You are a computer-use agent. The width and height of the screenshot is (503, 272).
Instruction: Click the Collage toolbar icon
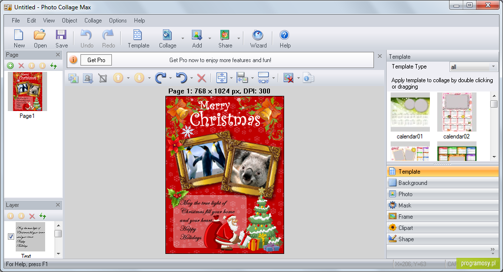tap(167, 35)
